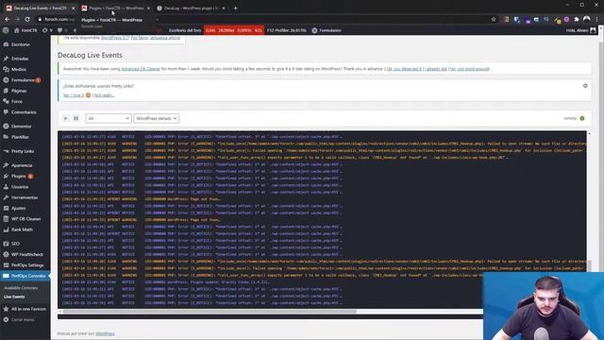Go back in the browser
Image resolution: width=604 pixels, height=340 pixels.
(x=8, y=19)
